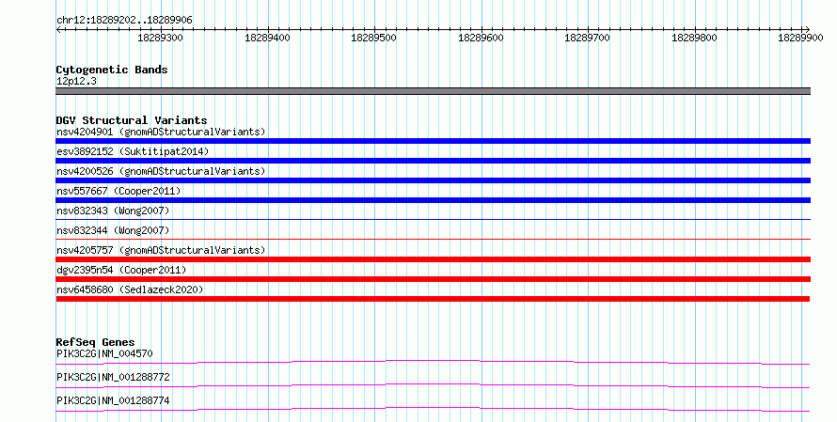Click ruler tick label 18289500

click(x=373, y=38)
